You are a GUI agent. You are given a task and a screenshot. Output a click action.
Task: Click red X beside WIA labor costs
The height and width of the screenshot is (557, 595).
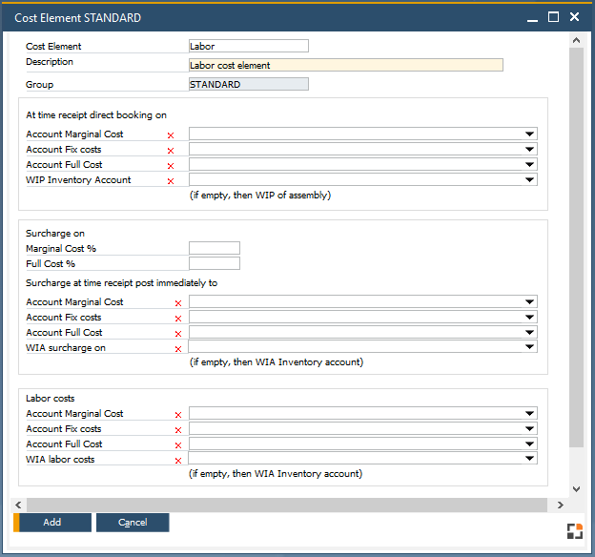point(178,461)
